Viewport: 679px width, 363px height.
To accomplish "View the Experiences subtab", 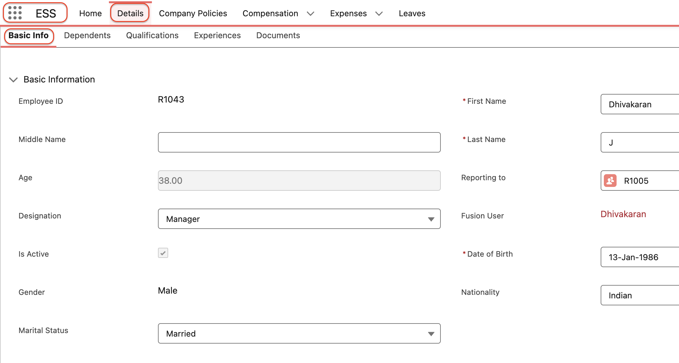I will [217, 35].
